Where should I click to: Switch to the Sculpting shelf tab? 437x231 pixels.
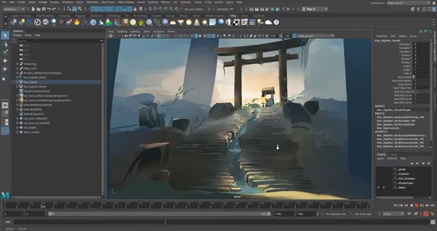click(64, 16)
